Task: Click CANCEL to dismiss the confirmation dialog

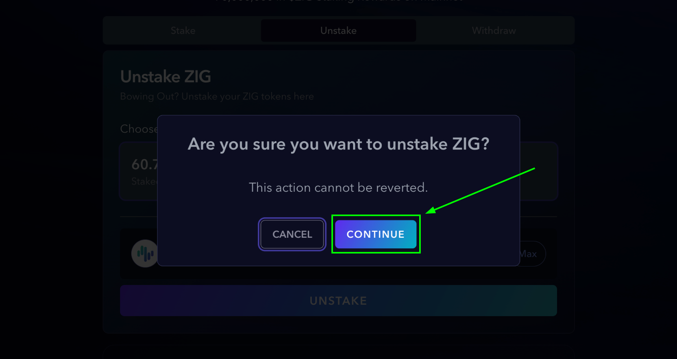Action: [x=292, y=234]
